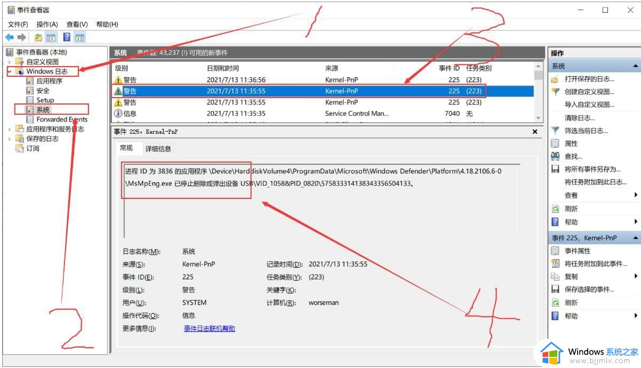Click the Forward arrow toolbar icon

tap(22, 37)
